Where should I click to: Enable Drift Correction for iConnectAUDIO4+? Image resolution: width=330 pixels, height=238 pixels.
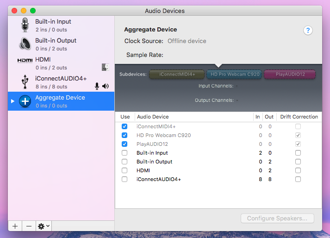[298, 179]
